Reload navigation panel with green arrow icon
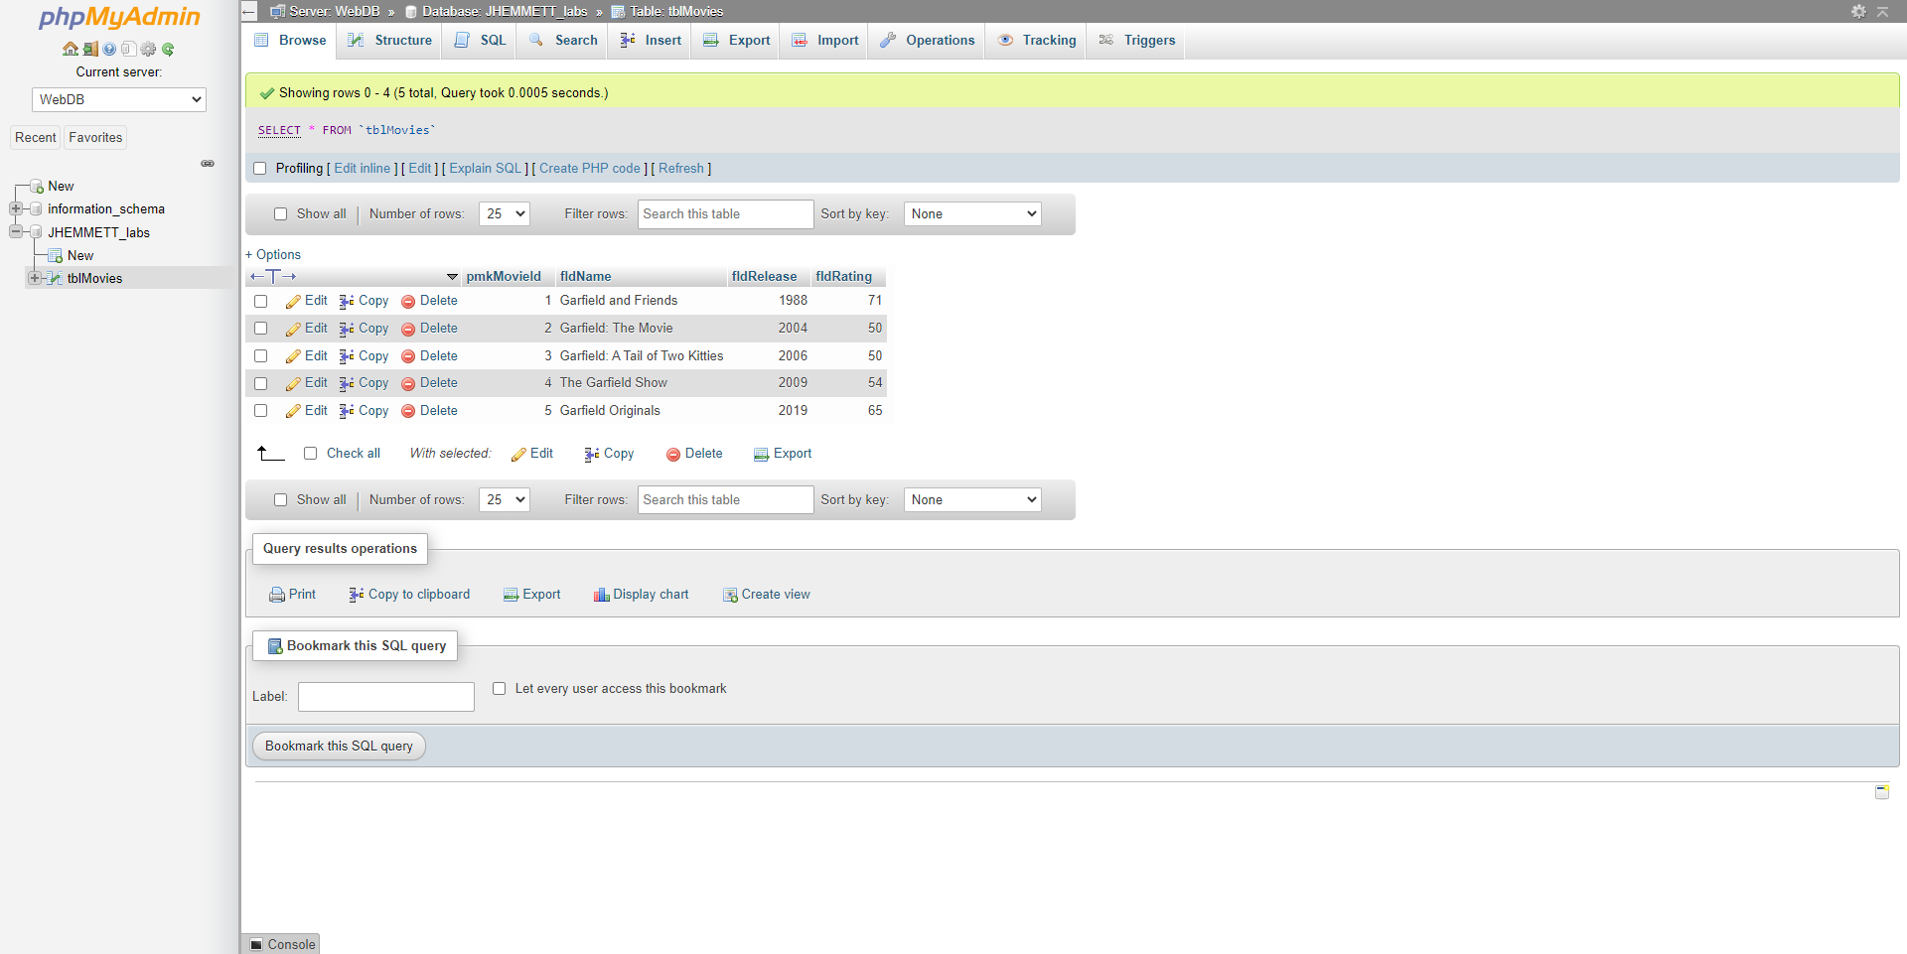This screenshot has width=1907, height=954. [x=168, y=49]
